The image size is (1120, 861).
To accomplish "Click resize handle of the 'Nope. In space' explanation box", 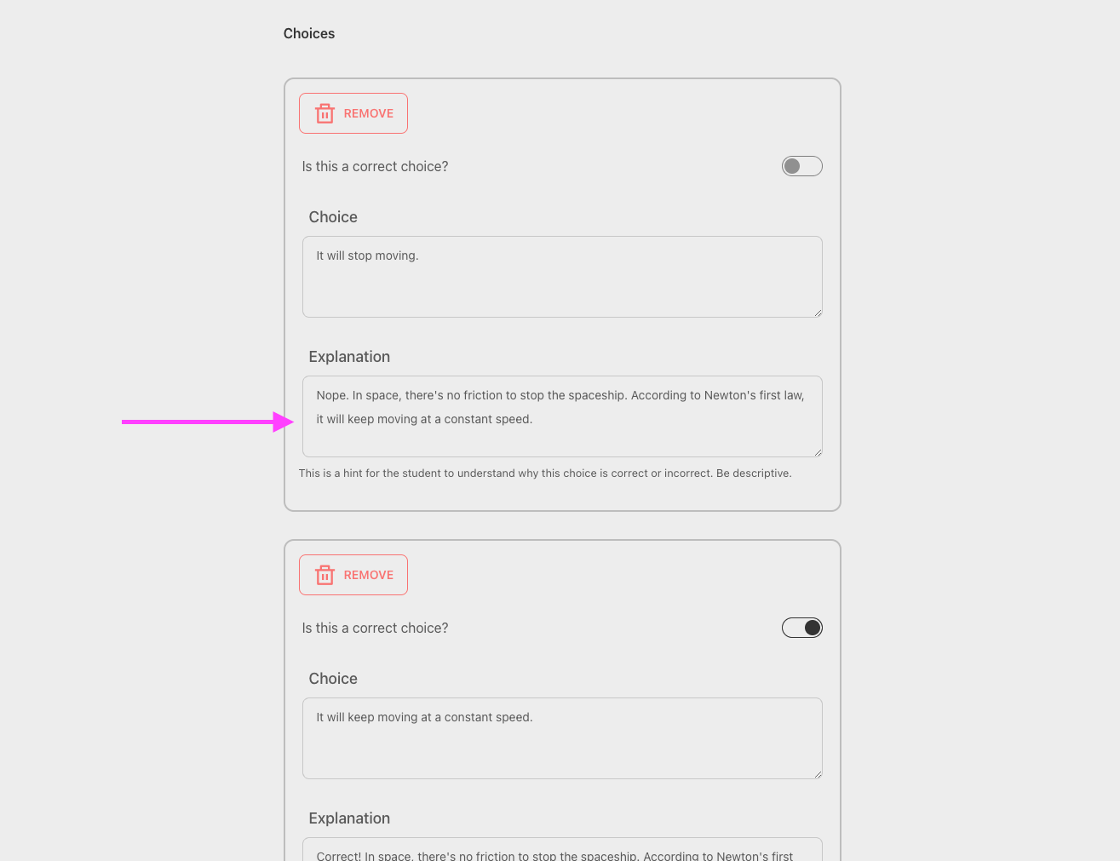I will 817,452.
